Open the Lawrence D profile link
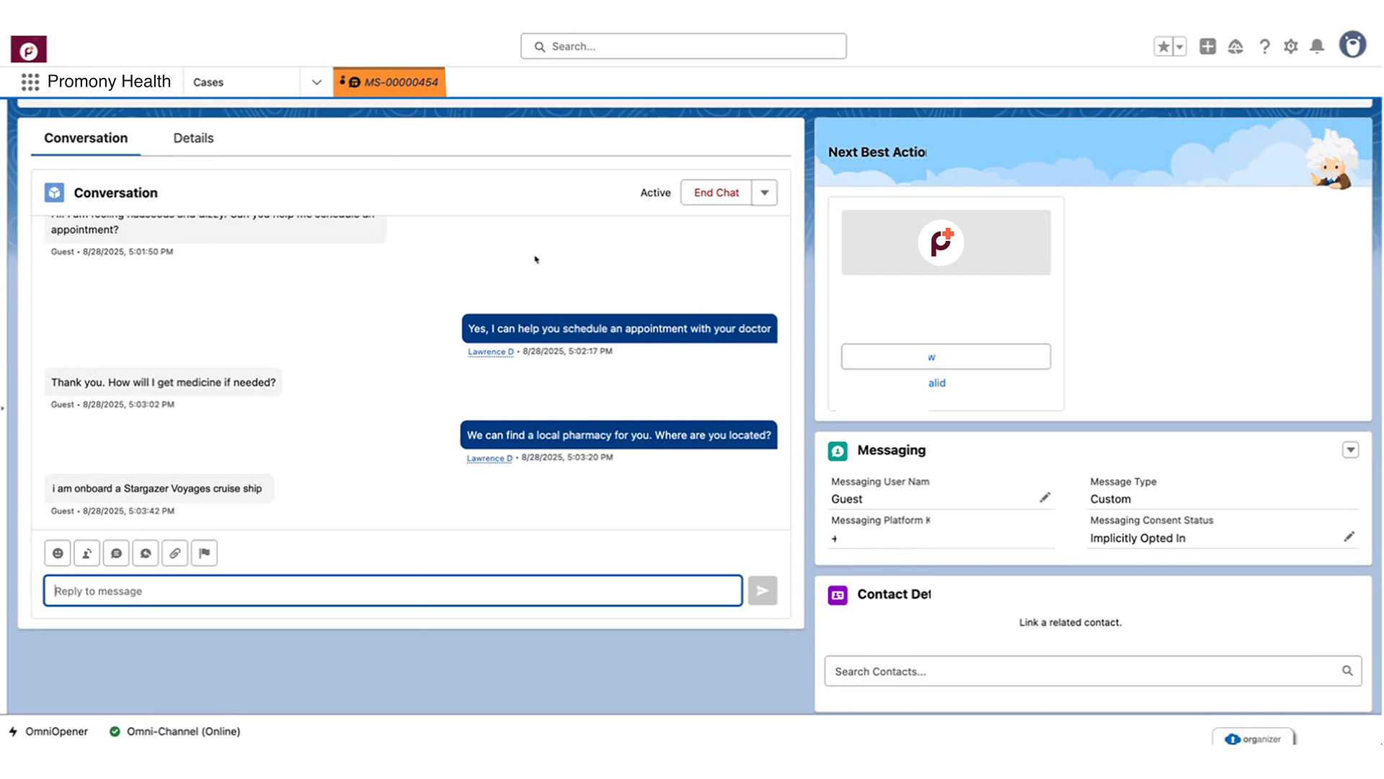The width and height of the screenshot is (1384, 779). 490,351
